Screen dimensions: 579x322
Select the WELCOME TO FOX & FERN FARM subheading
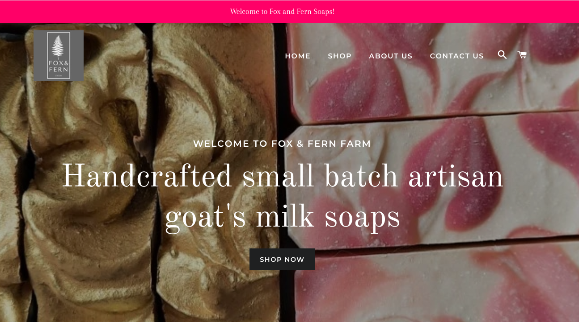click(282, 144)
